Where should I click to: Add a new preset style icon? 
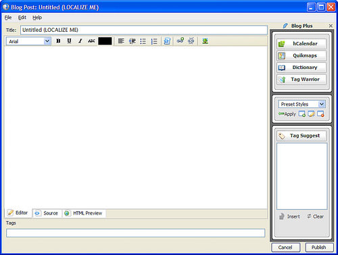[x=302, y=114]
